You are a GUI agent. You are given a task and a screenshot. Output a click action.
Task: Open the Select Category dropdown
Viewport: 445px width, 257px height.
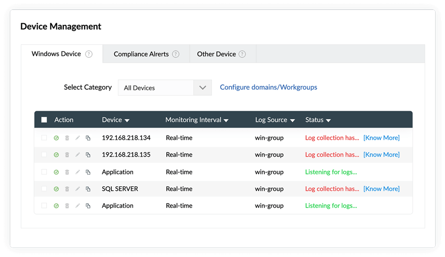click(202, 87)
